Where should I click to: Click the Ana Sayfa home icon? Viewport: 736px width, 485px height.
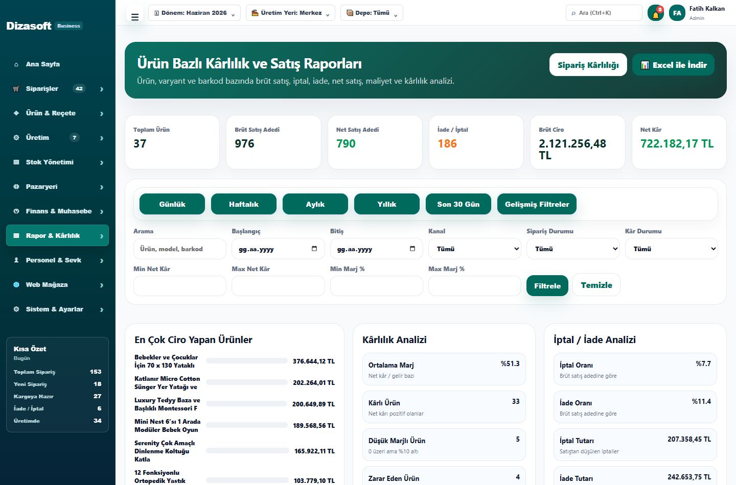coord(16,64)
